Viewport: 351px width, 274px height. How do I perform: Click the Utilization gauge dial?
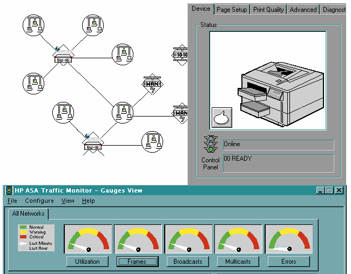click(88, 239)
